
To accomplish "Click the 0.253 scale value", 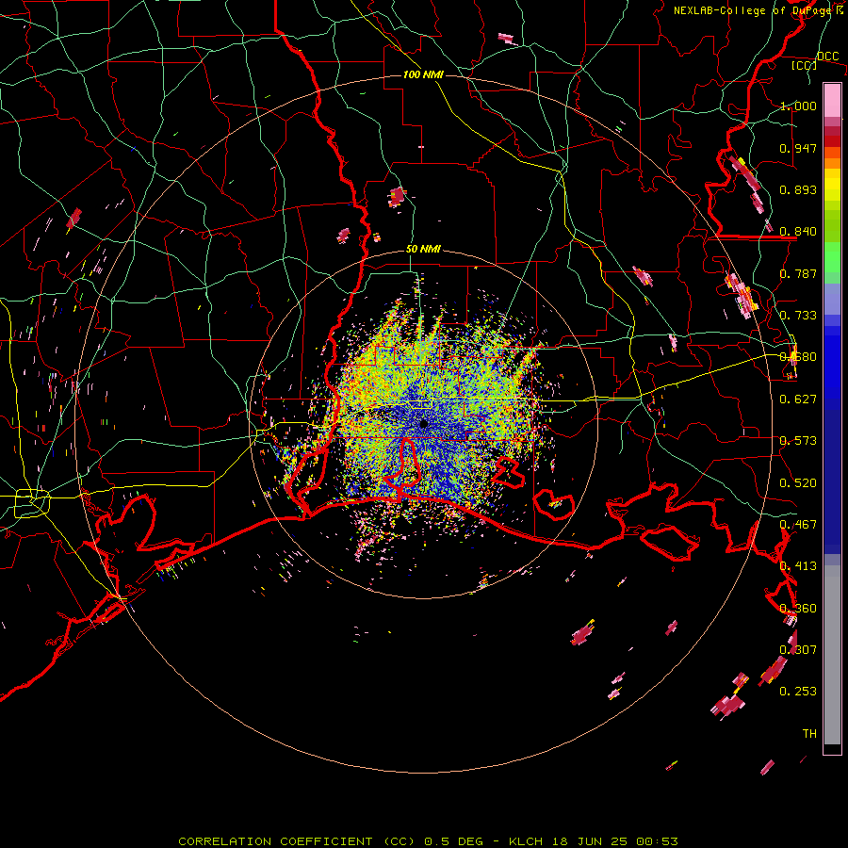I will pyautogui.click(x=798, y=692).
